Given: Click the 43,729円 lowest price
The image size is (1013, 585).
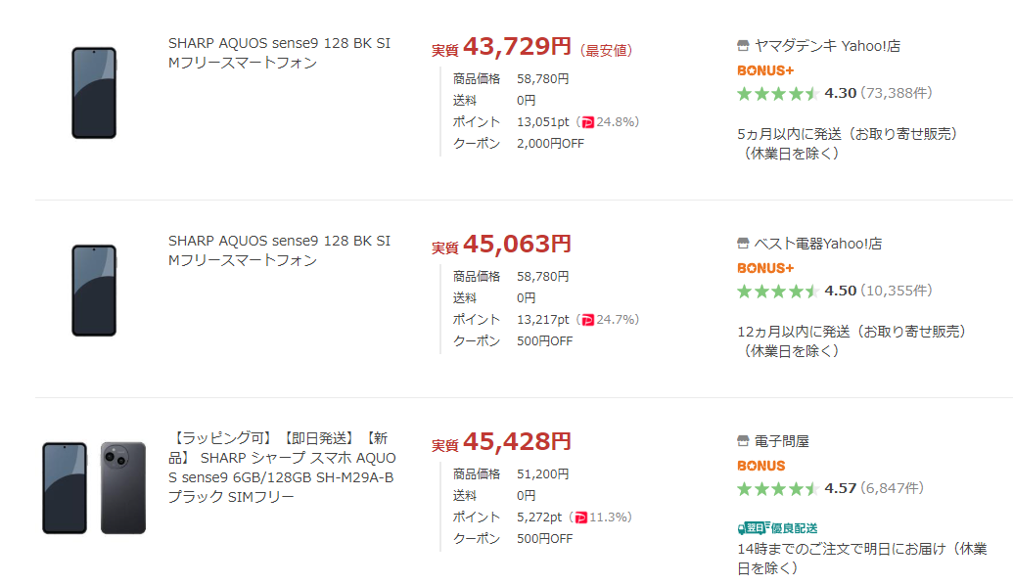Looking at the screenshot, I should click(516, 46).
